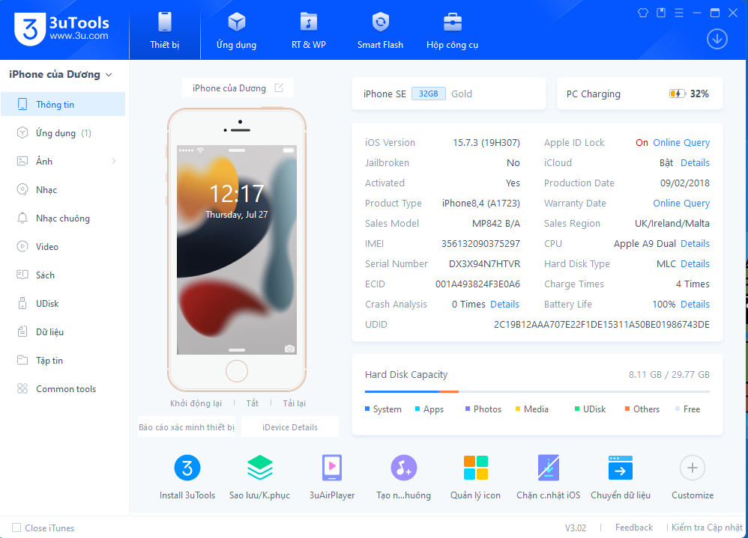Open Quản lý icon management tool
This screenshot has width=748, height=538.
(475, 468)
